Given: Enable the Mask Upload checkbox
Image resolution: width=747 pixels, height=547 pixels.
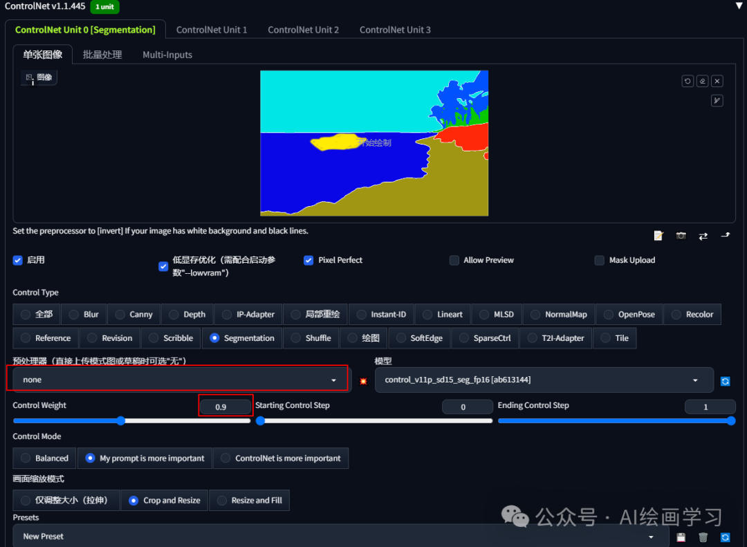Looking at the screenshot, I should coord(599,260).
